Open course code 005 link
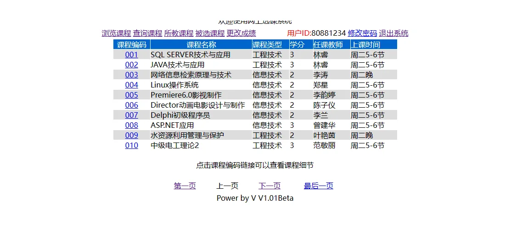 click(x=131, y=95)
